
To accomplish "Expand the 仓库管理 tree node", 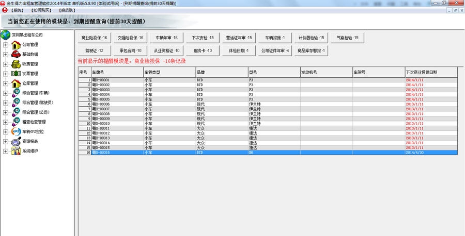I will 6,83.
